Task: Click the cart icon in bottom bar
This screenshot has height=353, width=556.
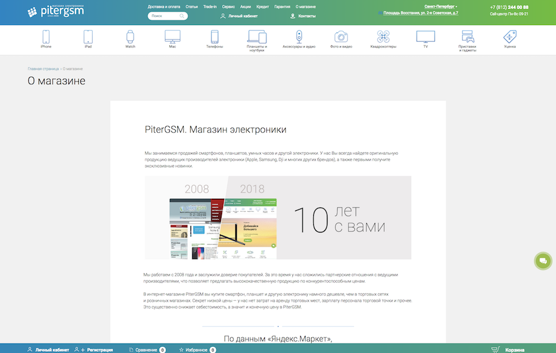Action: pos(495,350)
